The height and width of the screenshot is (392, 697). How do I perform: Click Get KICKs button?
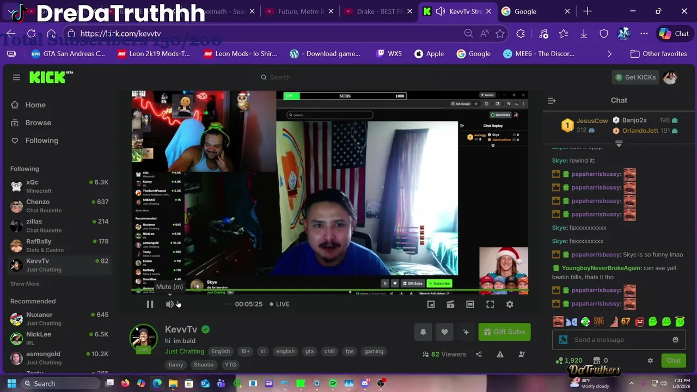pyautogui.click(x=635, y=77)
